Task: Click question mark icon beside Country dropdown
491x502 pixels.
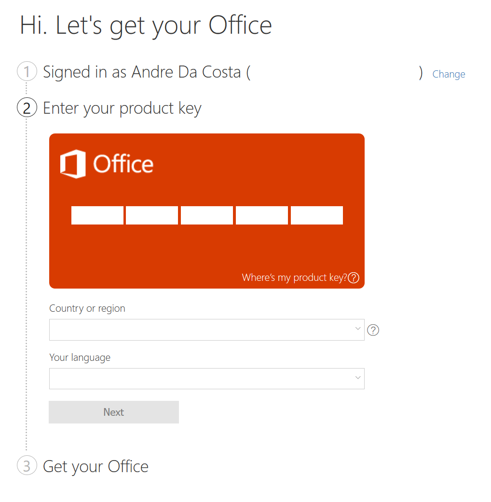Action: tap(373, 330)
